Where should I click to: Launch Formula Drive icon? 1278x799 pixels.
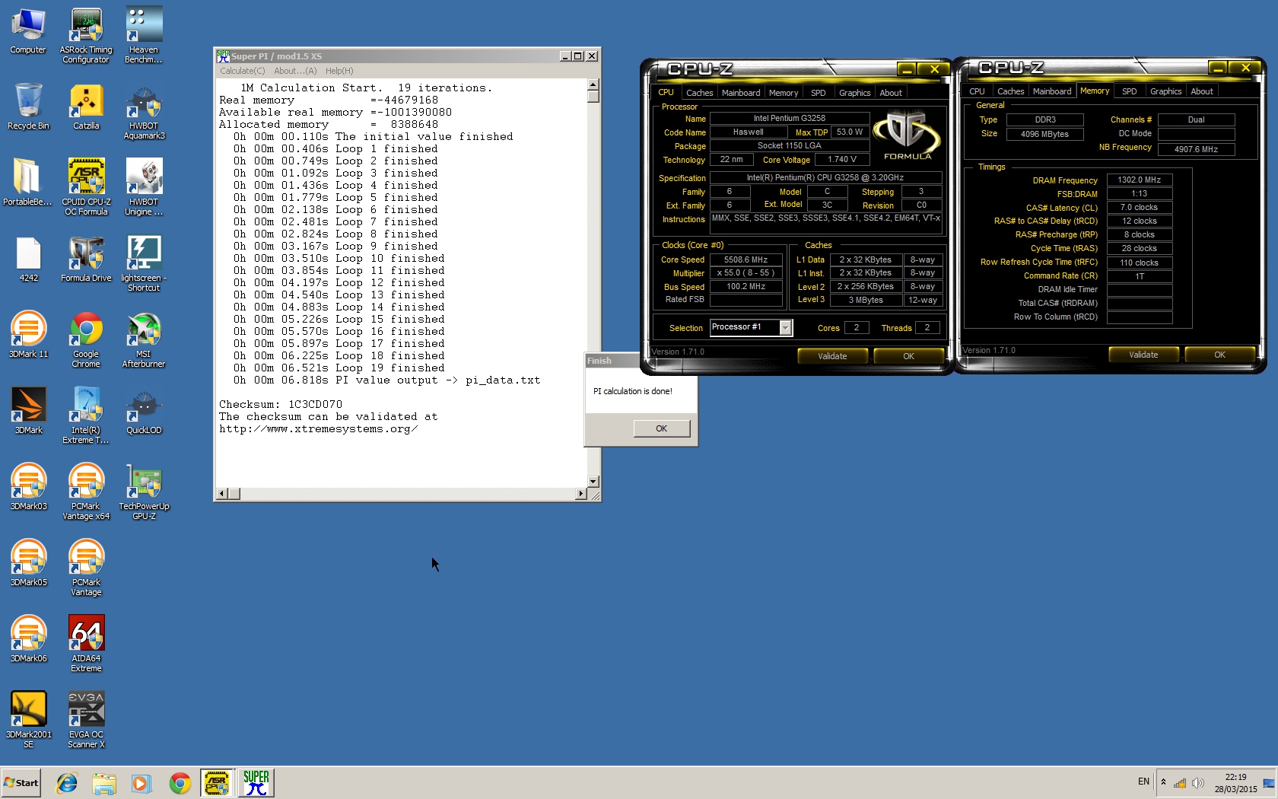tap(86, 259)
